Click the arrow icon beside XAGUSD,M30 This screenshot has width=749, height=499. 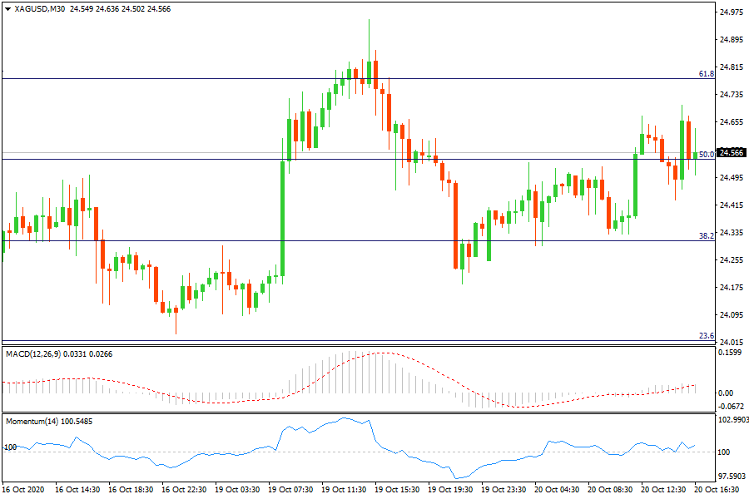(x=7, y=8)
